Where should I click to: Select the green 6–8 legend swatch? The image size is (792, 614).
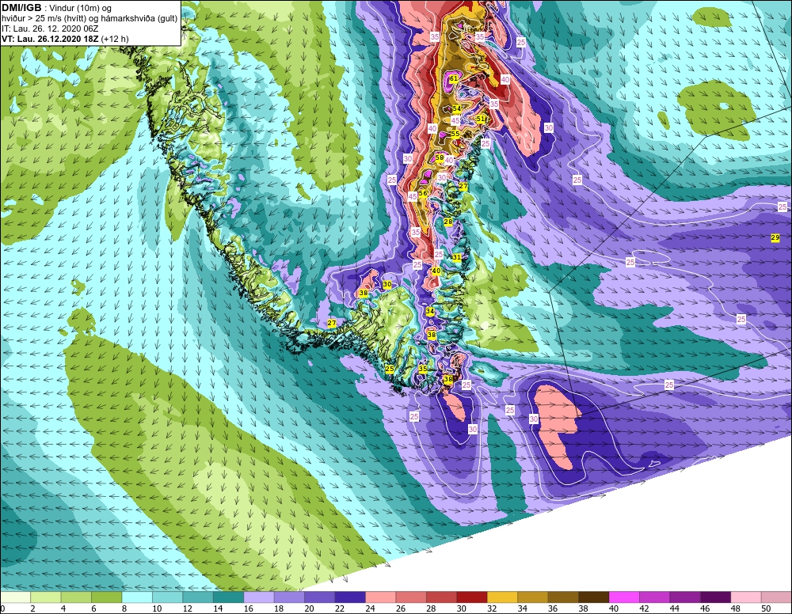tap(107, 597)
